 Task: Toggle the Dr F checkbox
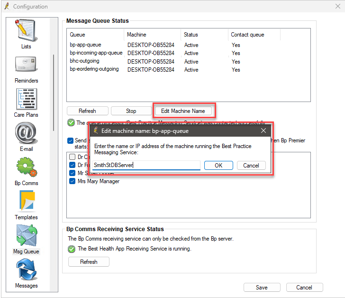(x=72, y=165)
